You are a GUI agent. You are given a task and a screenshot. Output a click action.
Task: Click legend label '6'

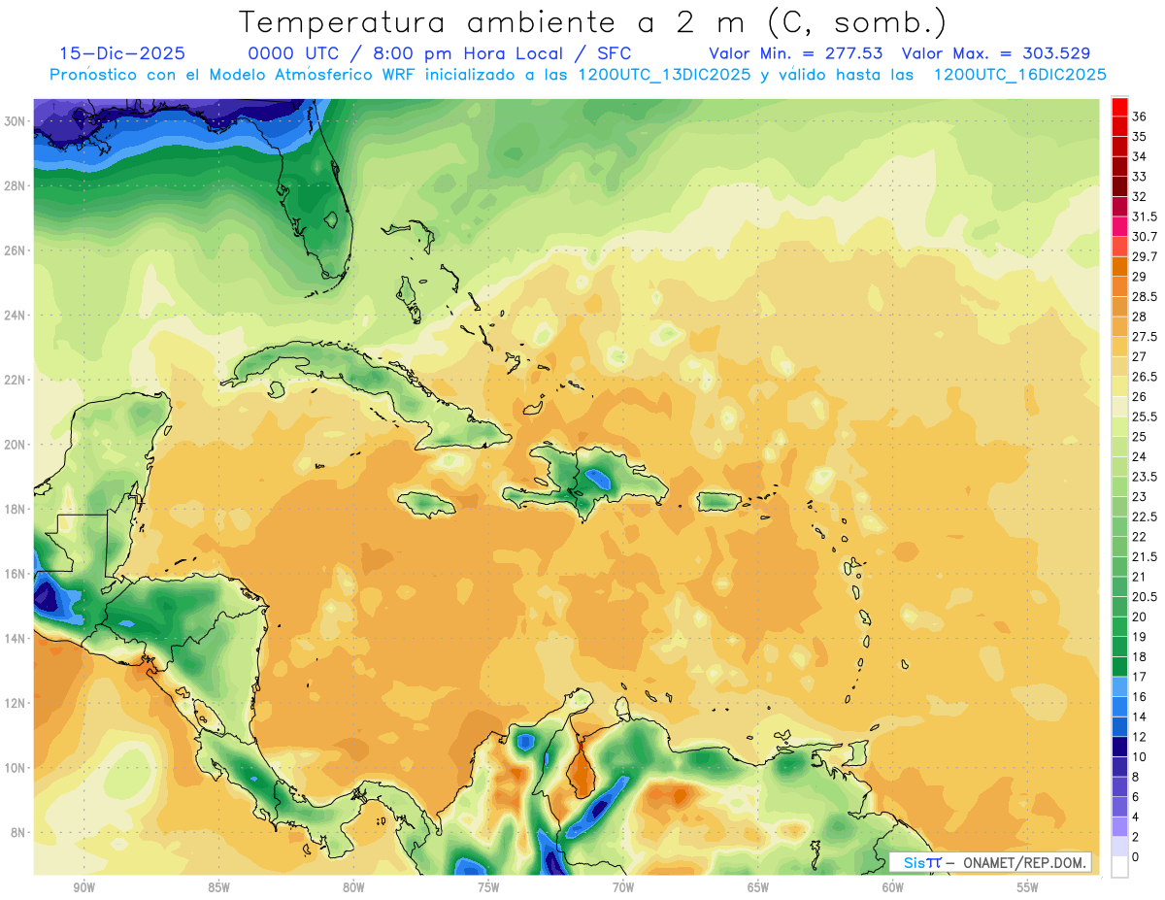[1136, 797]
